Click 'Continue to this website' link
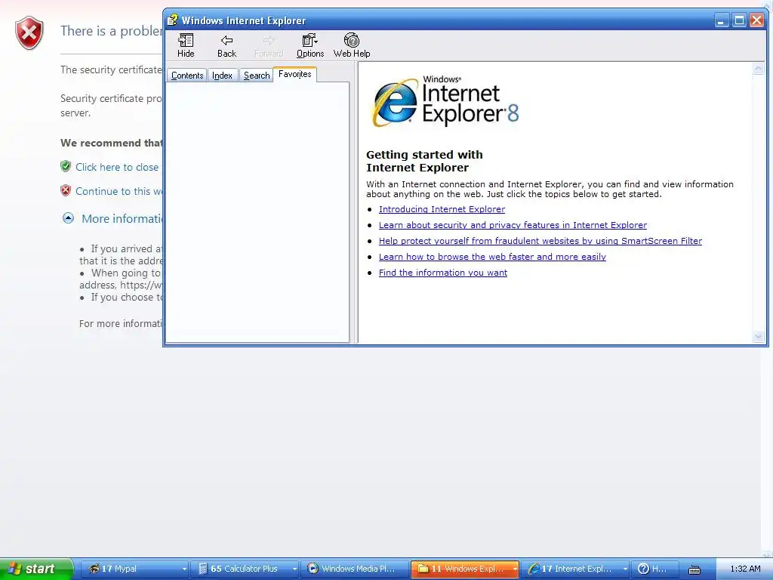 pyautogui.click(x=119, y=191)
